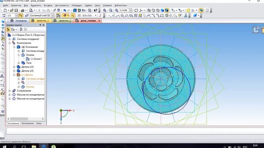
Task: Select '(ф) Основание' in the model tree
Action: pos(30,47)
